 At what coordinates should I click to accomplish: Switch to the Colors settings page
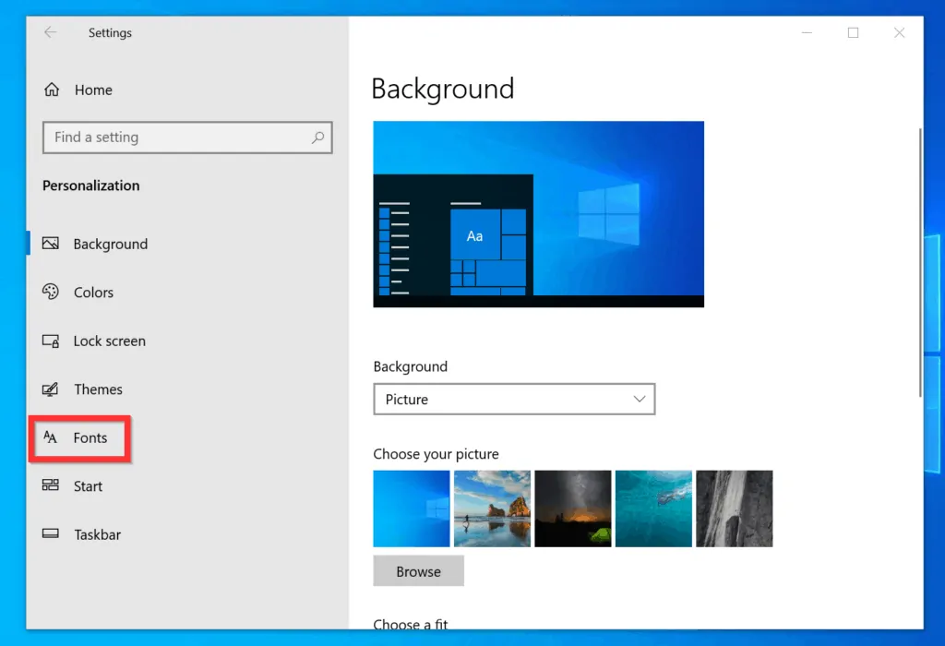(x=93, y=293)
